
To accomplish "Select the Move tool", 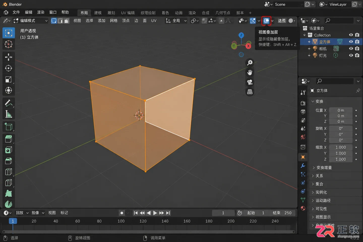I will click(x=9, y=57).
